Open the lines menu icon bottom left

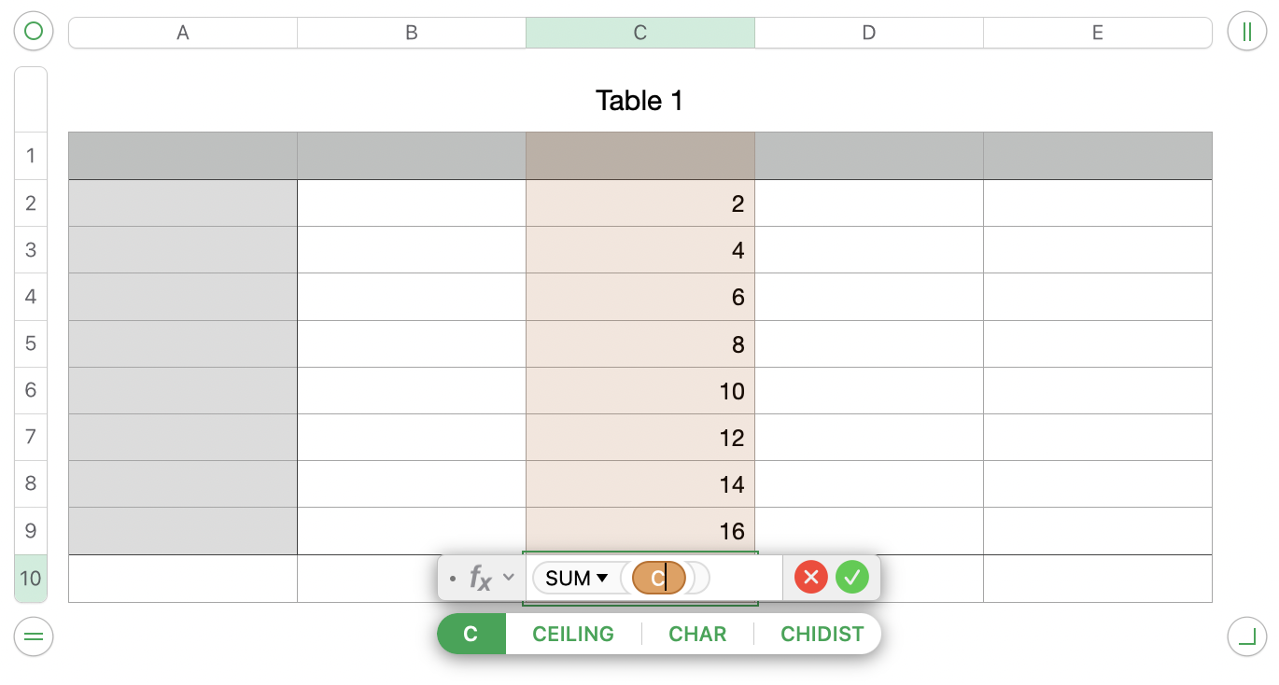click(33, 636)
